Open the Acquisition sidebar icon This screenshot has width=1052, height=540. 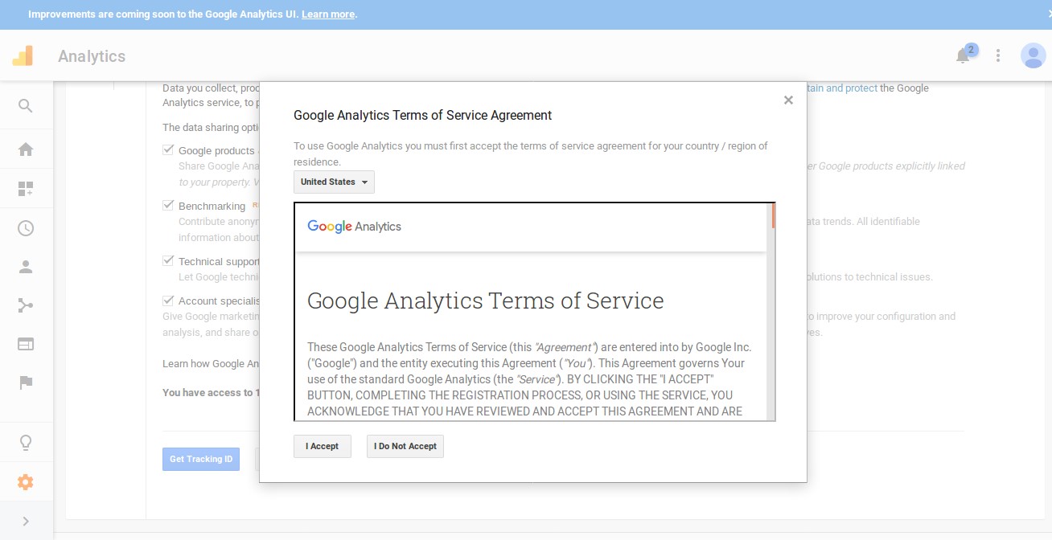coord(25,305)
